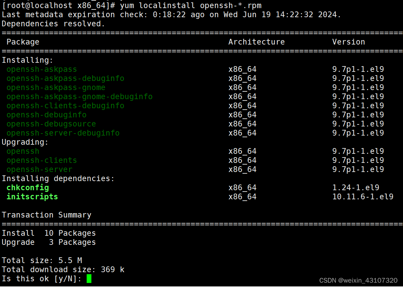Screen dimensions: 403x287
Task: Click the green terminal cursor block
Action: tap(89, 279)
